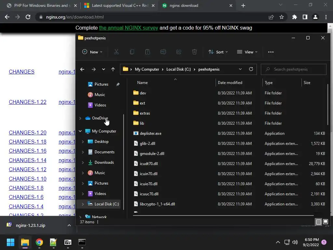Bookmark this page with the star icon

tap(282, 17)
